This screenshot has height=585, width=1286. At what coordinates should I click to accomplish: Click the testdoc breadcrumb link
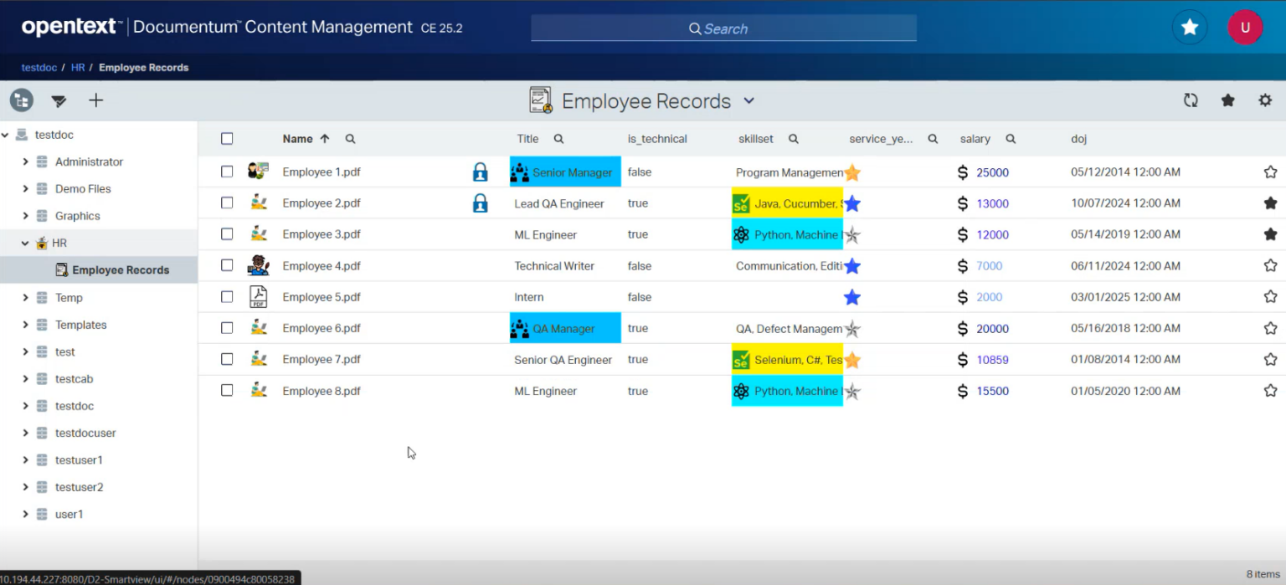39,67
